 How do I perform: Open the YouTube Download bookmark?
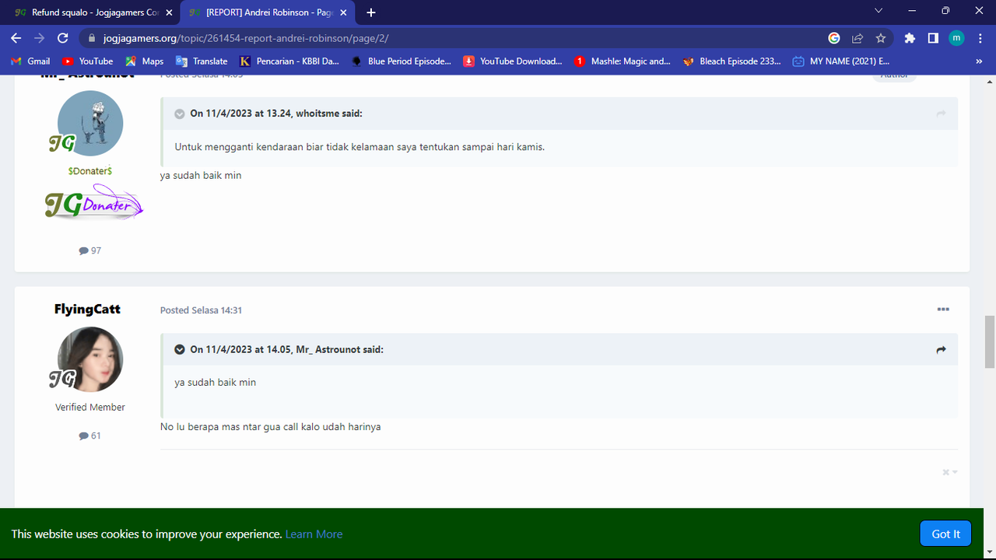tap(513, 61)
